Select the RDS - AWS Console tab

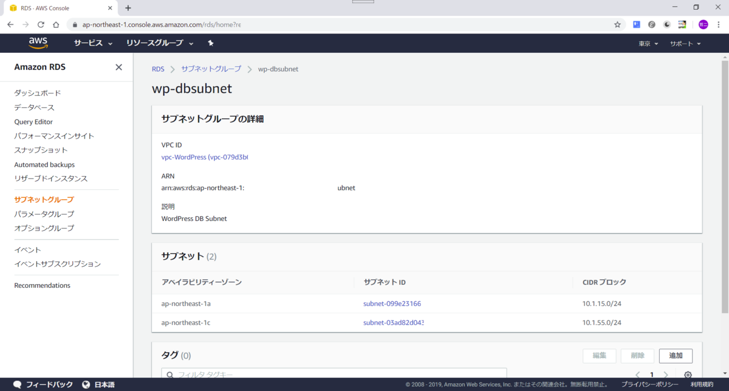[60, 8]
